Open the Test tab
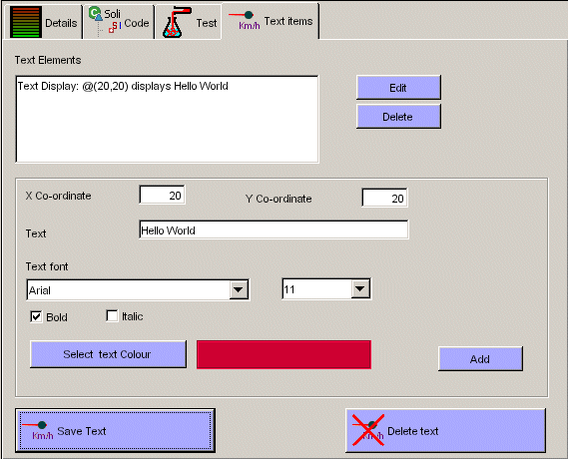 189,22
